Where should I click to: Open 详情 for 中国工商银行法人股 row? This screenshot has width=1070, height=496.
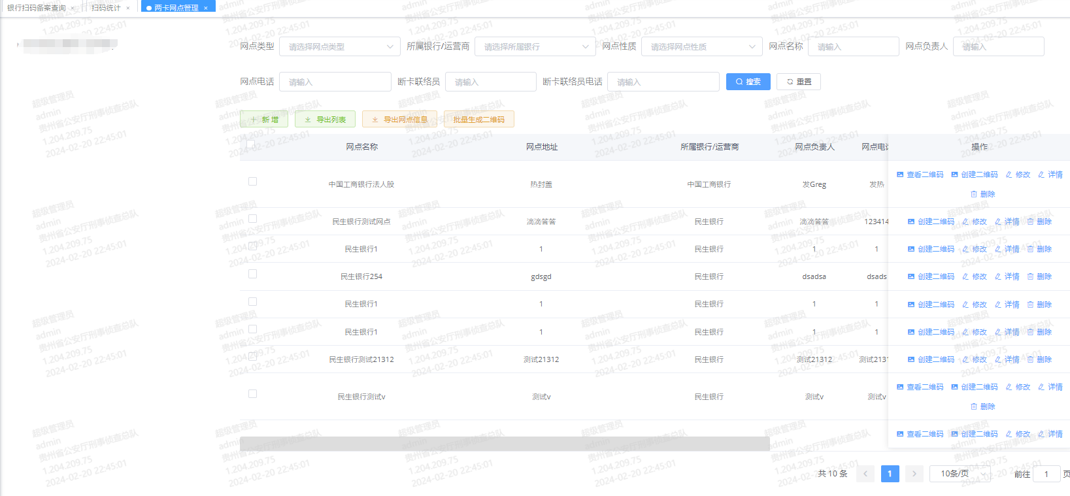click(x=1050, y=174)
